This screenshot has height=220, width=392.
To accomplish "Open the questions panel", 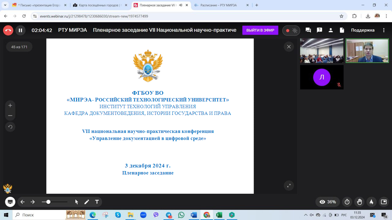I will click(319, 30).
